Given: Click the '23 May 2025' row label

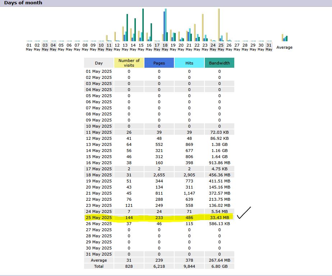Looking at the screenshot, I should click(x=99, y=205).
